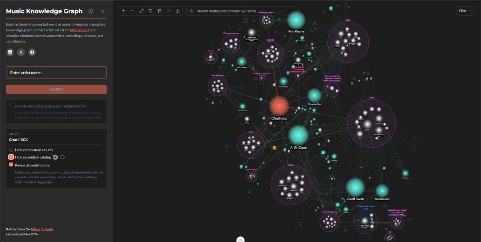
Task: Click the True Romance combo label
Action: [x=218, y=75]
